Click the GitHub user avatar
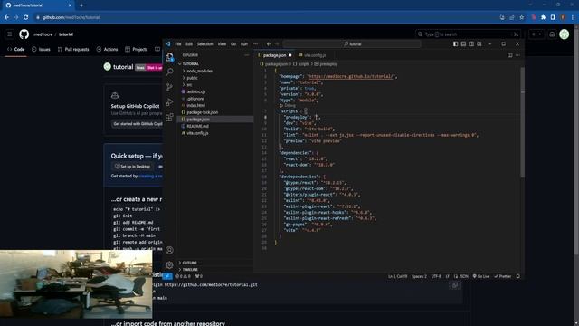 pyautogui.click(x=564, y=34)
